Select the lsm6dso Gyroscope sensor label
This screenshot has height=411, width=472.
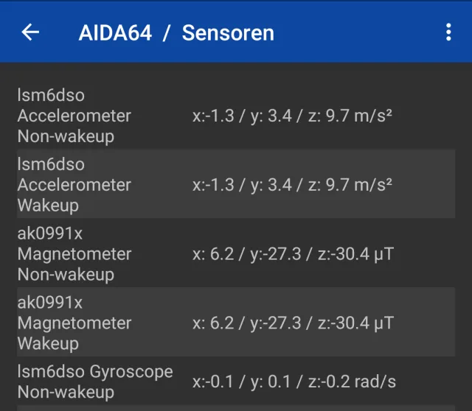pyautogui.click(x=94, y=371)
